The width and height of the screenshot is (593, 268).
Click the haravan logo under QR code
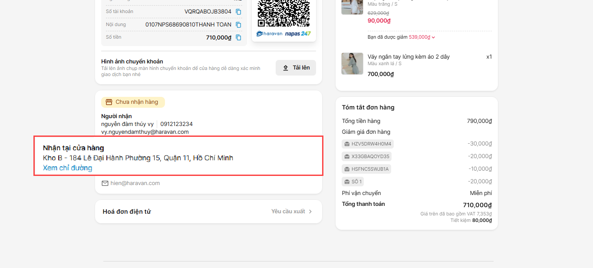tap(269, 33)
